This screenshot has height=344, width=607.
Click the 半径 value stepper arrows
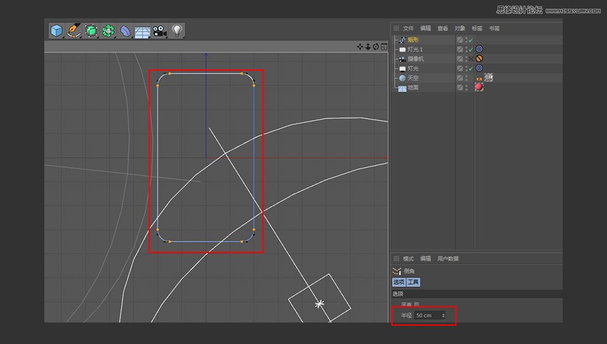(443, 316)
